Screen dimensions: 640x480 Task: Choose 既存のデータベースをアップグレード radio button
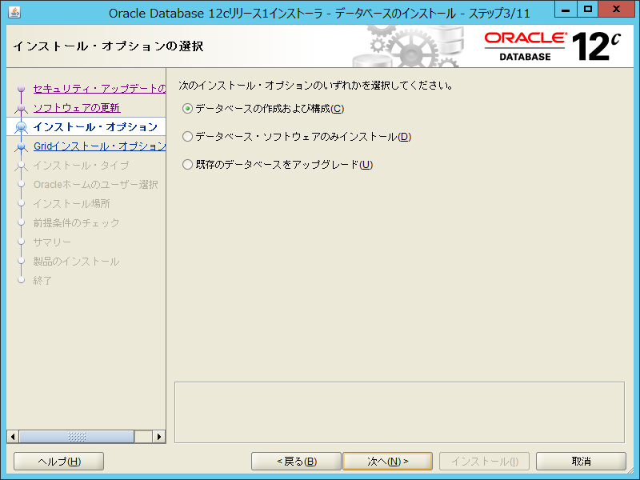188,165
